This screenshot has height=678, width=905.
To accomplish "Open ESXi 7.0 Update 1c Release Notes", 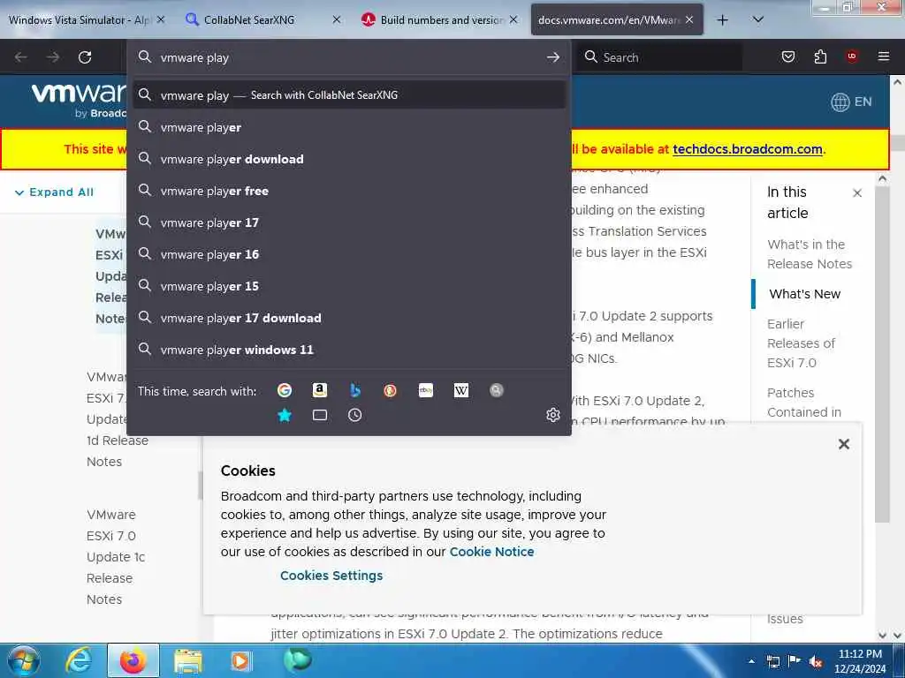I will point(116,557).
